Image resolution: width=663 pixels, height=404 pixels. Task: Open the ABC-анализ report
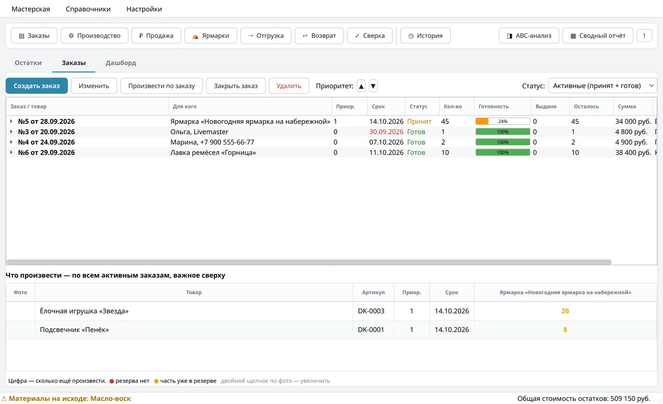(529, 36)
